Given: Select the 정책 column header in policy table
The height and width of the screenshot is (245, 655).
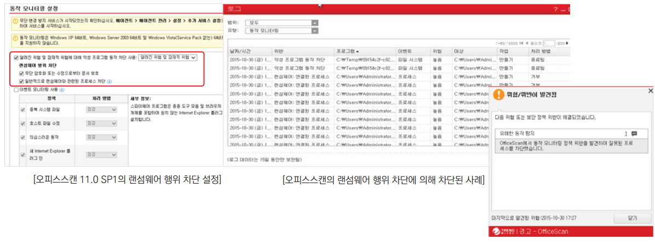Looking at the screenshot, I should pos(52,98).
